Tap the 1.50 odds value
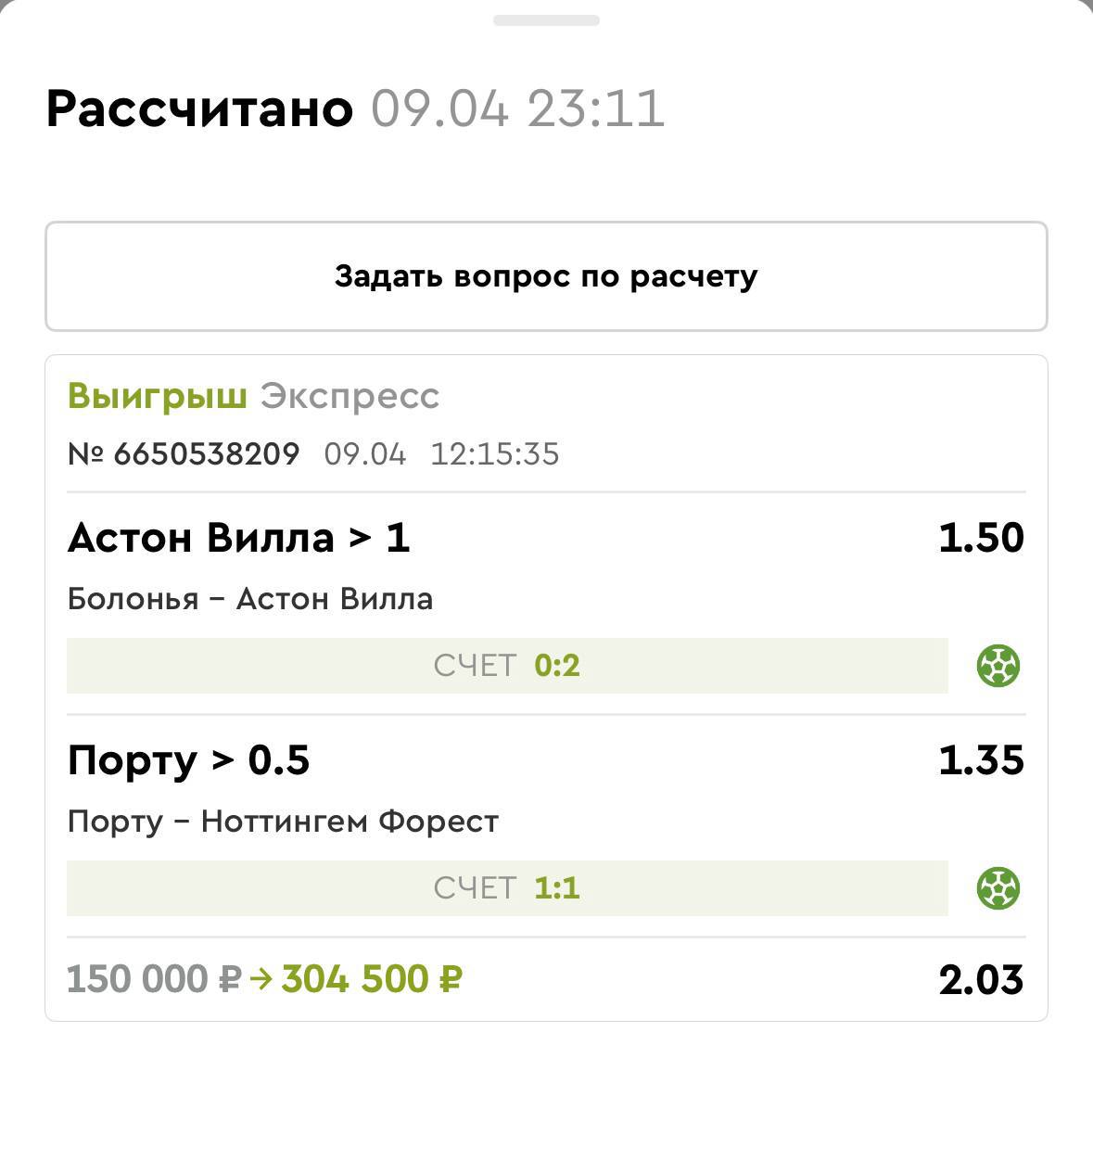Viewport: 1093px width, 1160px height. click(981, 538)
